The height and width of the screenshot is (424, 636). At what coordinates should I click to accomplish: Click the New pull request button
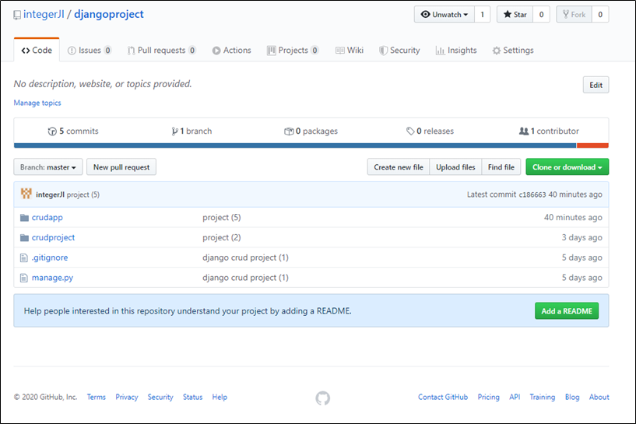click(x=121, y=167)
